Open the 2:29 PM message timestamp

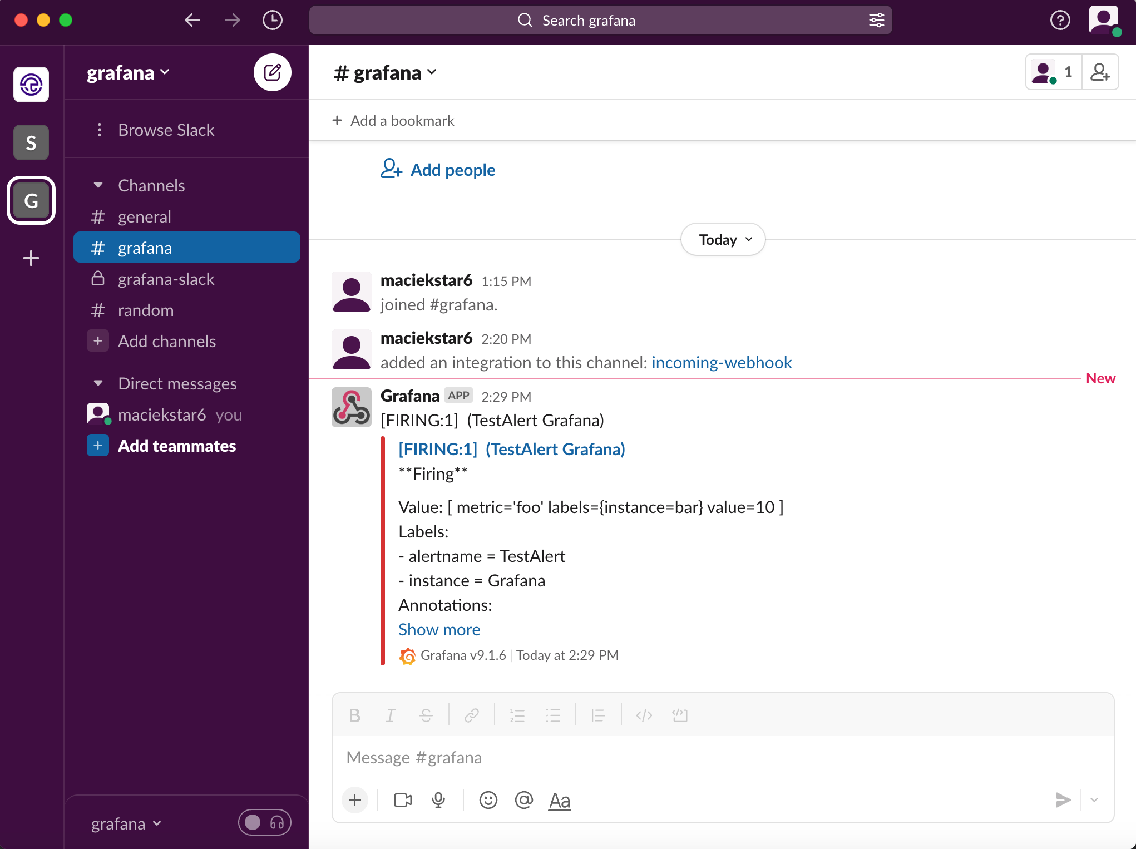tap(506, 397)
